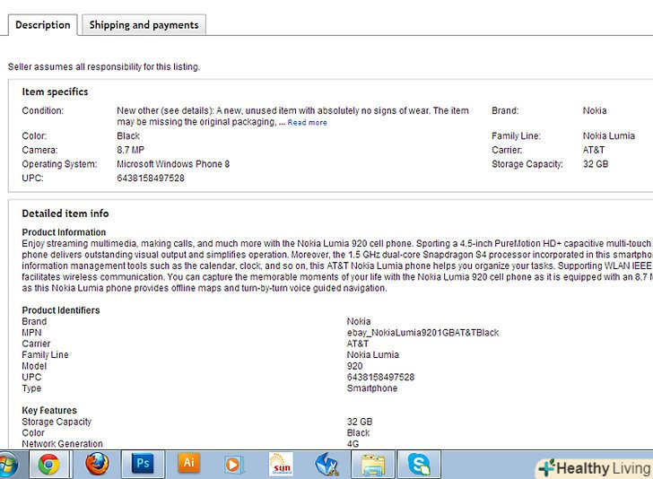Open Mozilla Firefox from taskbar
Image resolution: width=653 pixels, height=479 pixels.
97,465
